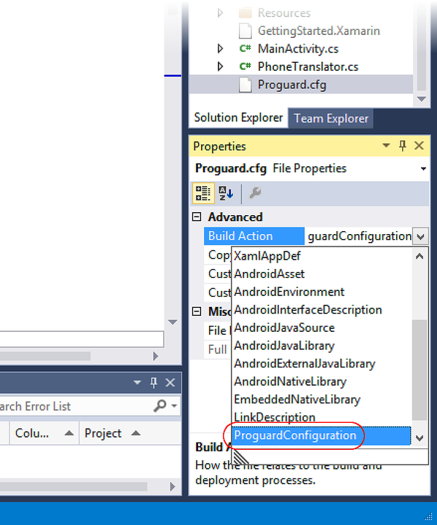Image resolution: width=437 pixels, height=525 pixels.
Task: Click the Error List search magnifier
Action: pos(160,406)
